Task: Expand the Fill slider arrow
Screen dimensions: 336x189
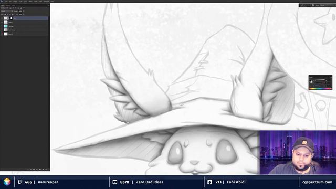Action: pyautogui.click(x=24, y=14)
